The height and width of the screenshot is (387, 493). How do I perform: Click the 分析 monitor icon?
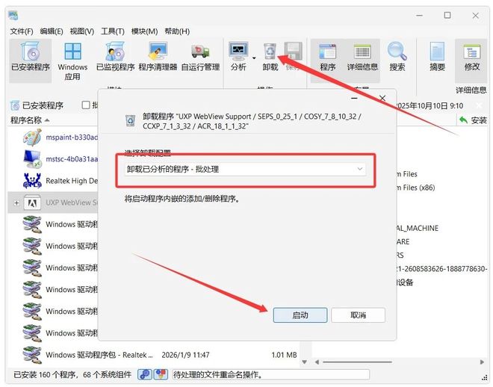pyautogui.click(x=238, y=52)
